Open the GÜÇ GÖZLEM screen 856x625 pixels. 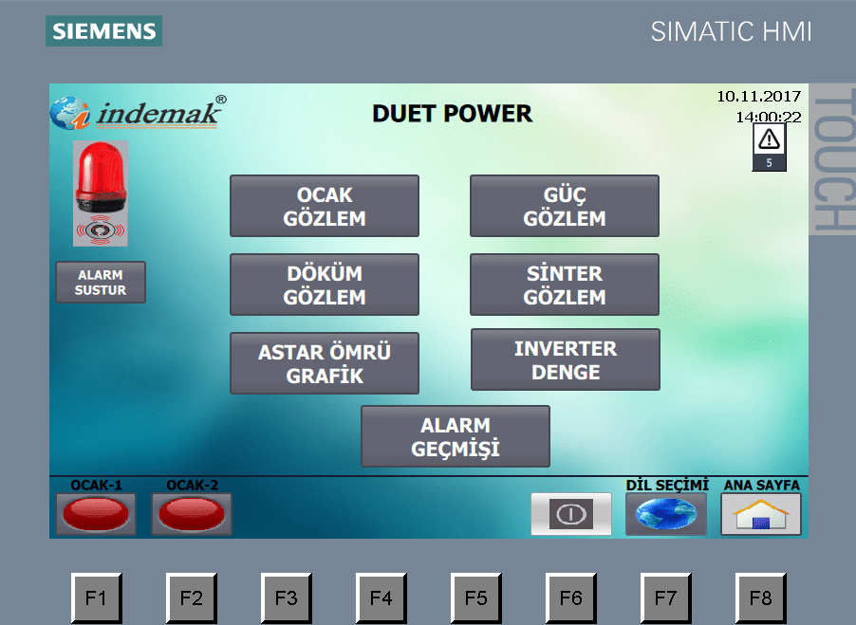click(565, 206)
